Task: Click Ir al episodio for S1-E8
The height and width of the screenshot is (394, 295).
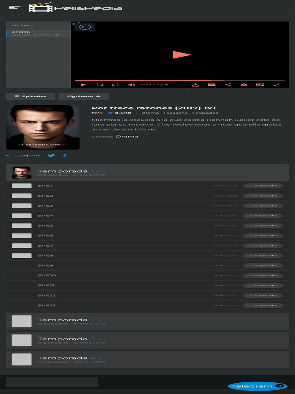Action: tap(263, 255)
